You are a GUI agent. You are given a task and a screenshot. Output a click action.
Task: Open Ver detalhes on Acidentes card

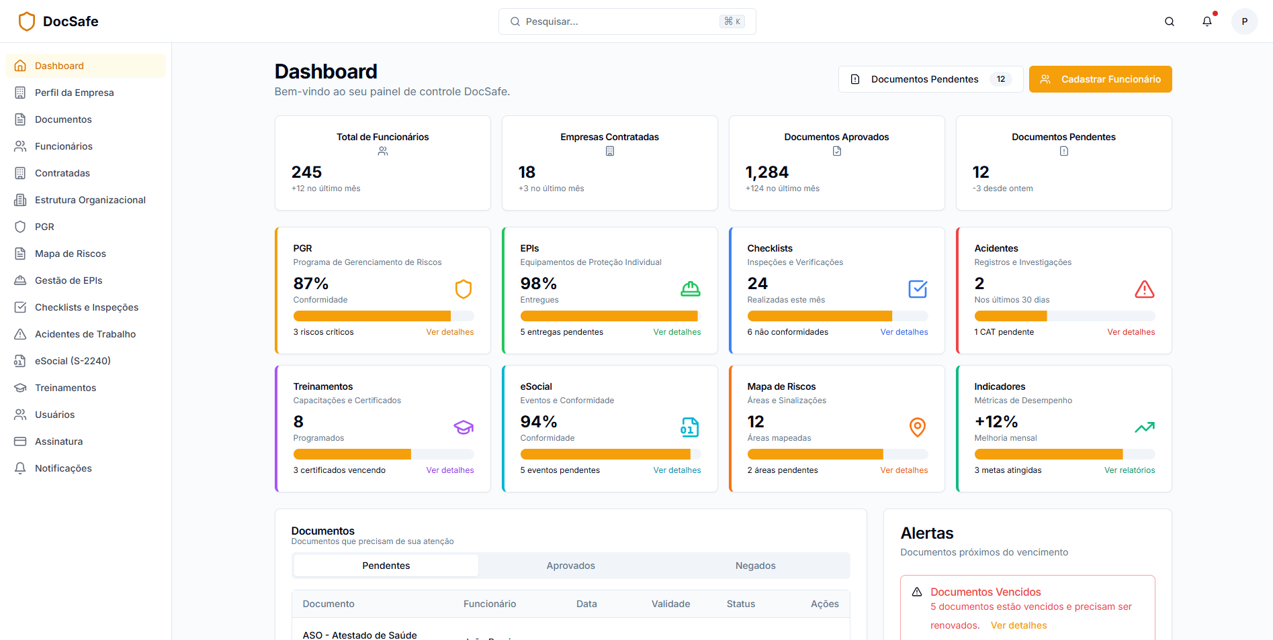(1131, 332)
